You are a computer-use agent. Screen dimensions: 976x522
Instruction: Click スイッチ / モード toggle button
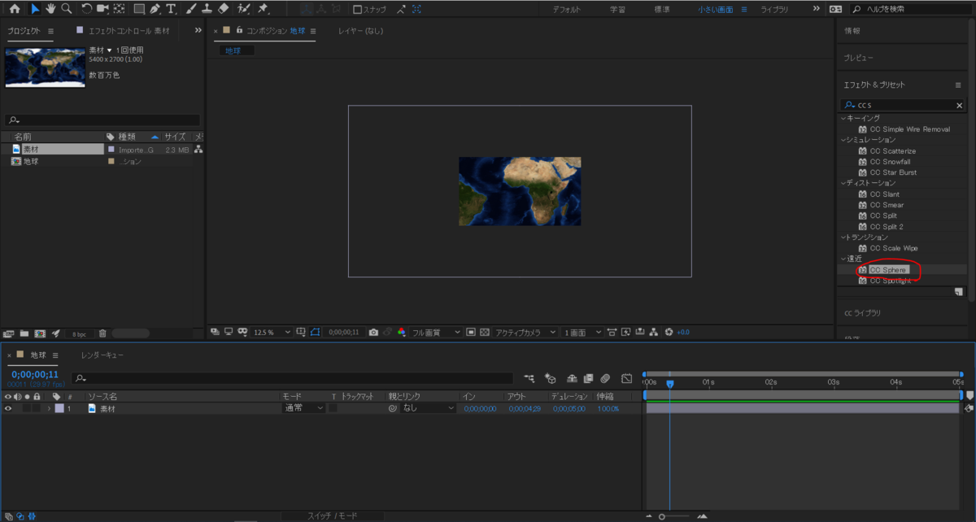[332, 515]
